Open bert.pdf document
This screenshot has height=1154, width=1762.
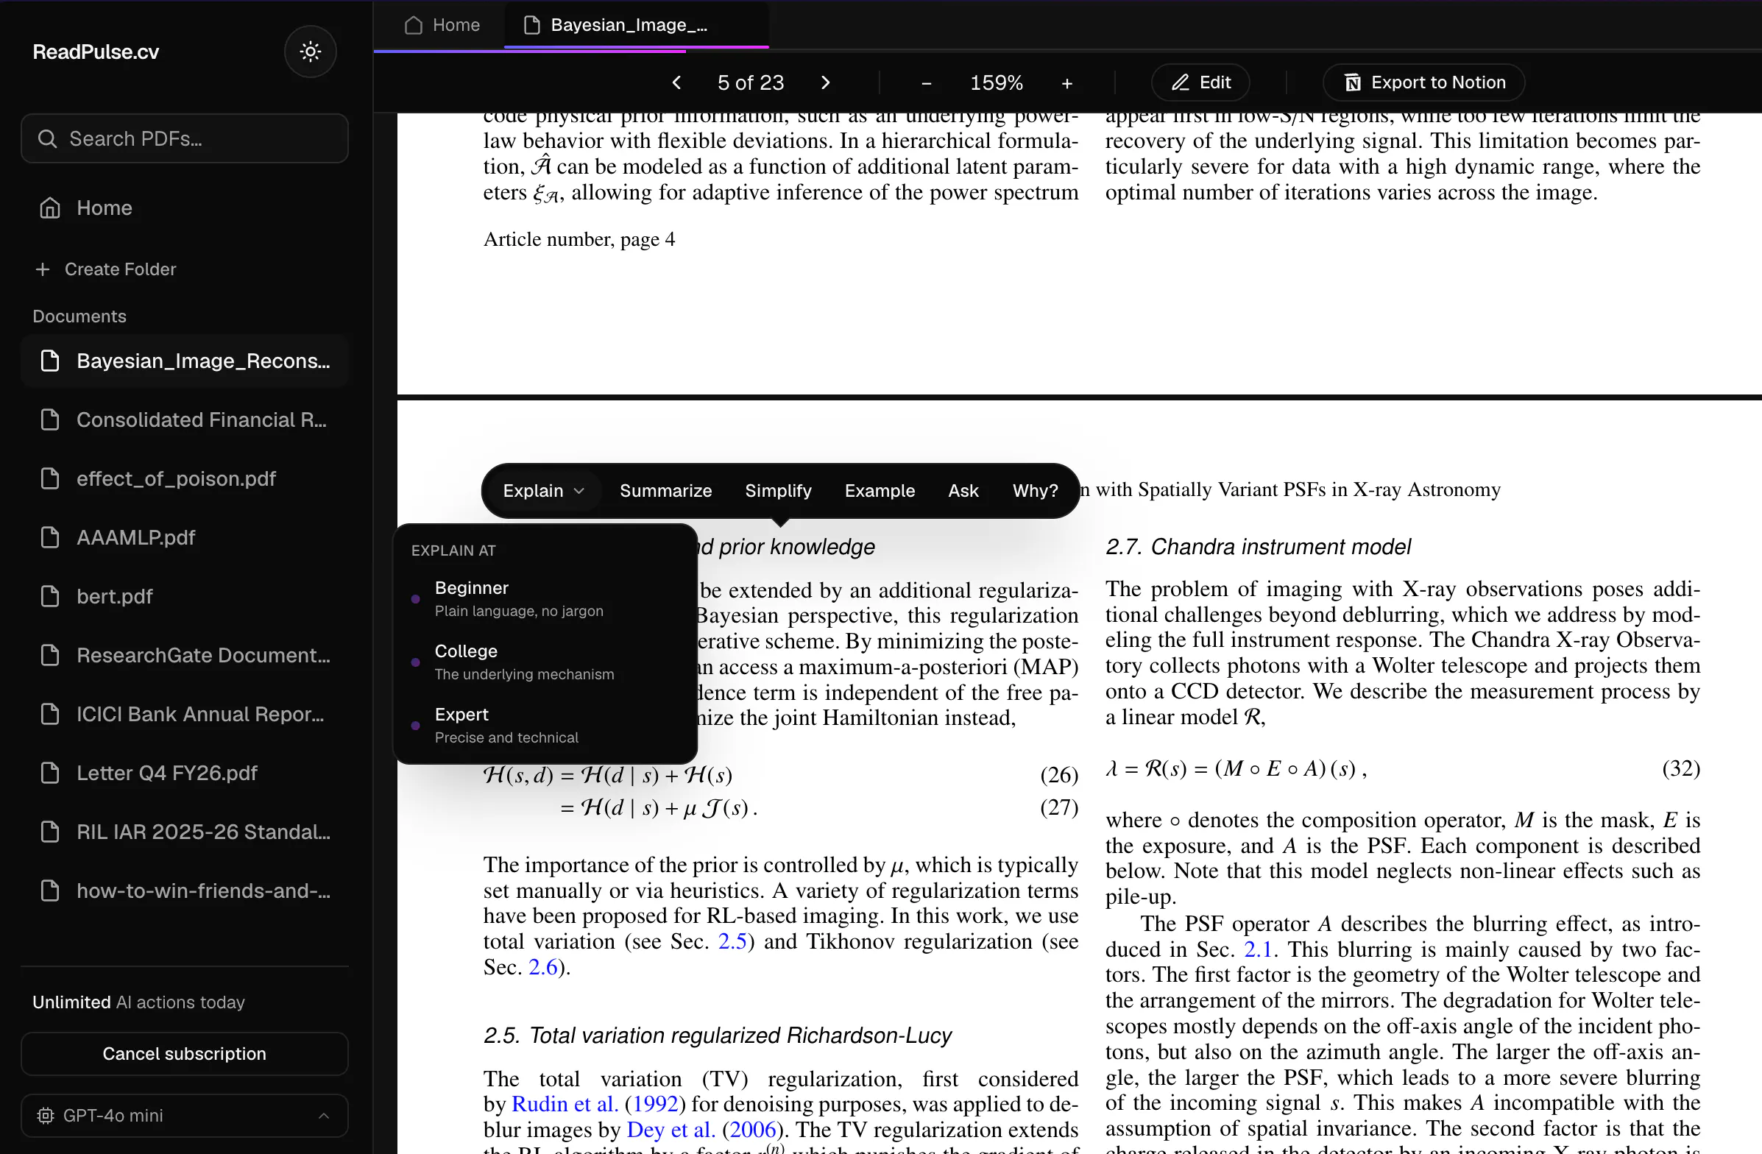[184, 596]
